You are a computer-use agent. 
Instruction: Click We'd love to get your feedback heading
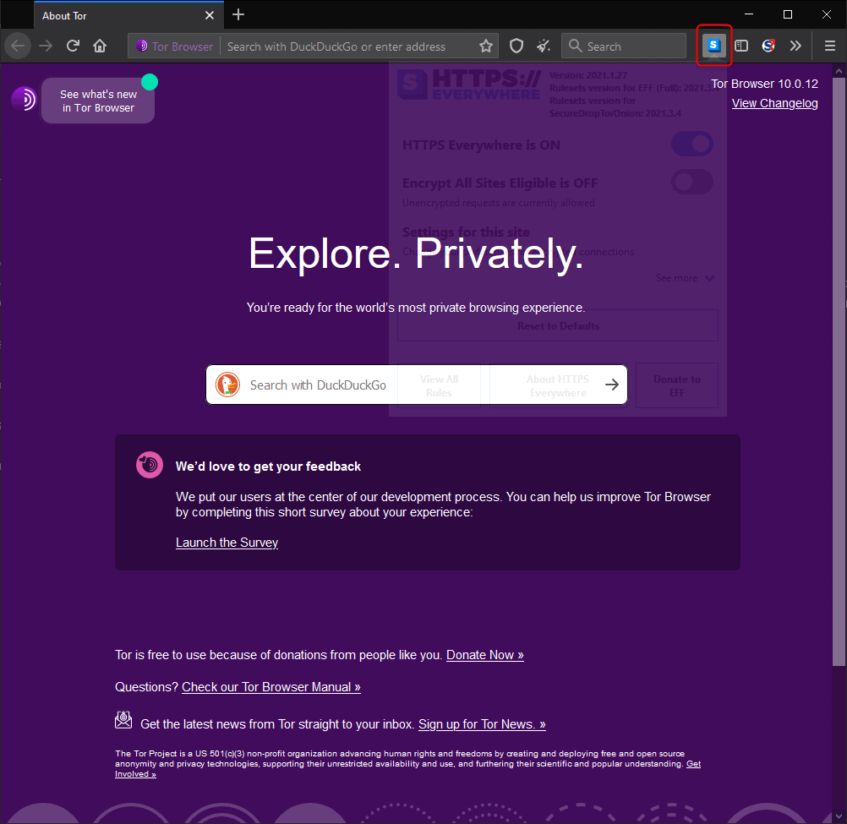pyautogui.click(x=268, y=466)
